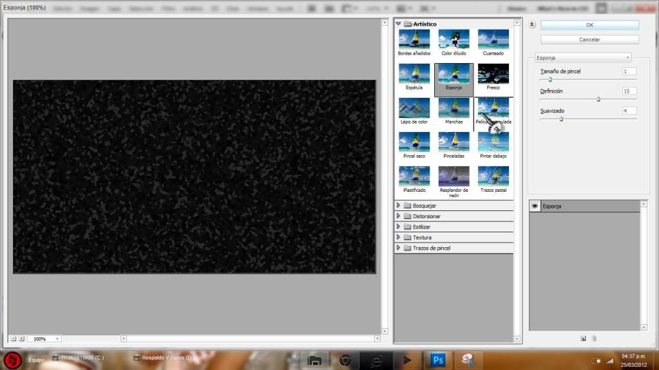Expand the Estilizar filter folder
Viewport: 659px width, 370px height.
coord(398,227)
